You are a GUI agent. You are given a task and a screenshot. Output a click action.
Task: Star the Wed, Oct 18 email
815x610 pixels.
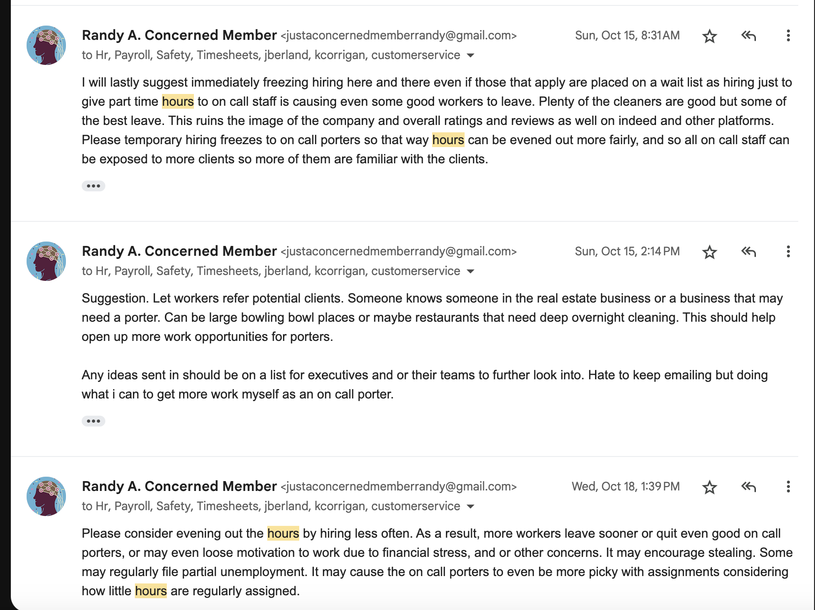coord(709,487)
